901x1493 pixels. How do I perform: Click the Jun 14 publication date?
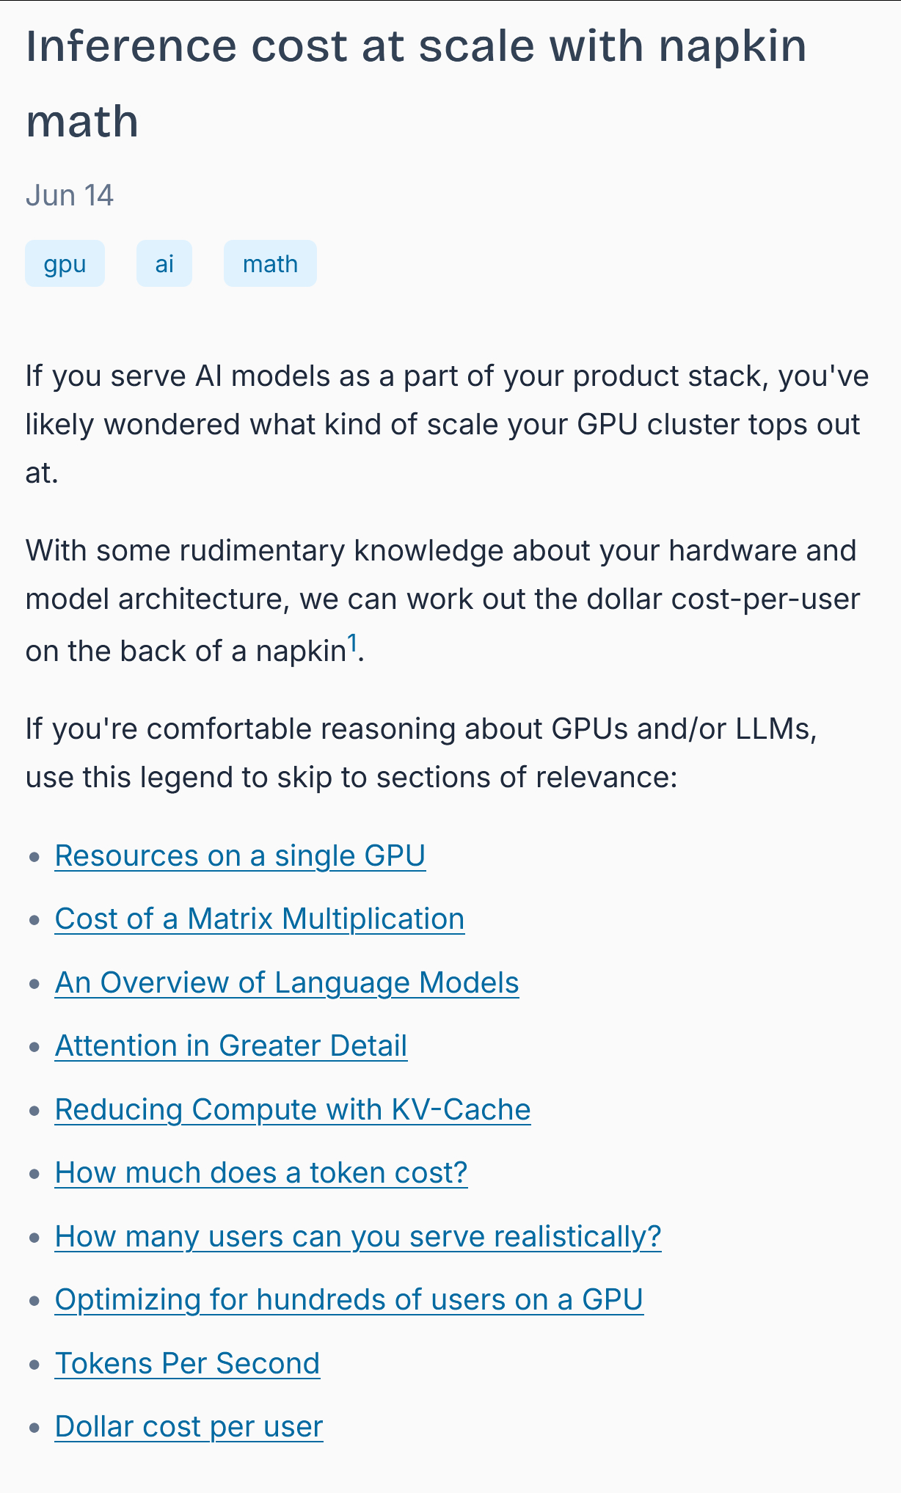[70, 196]
